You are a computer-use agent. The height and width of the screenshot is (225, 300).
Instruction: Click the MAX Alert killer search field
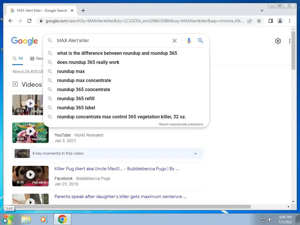(x=113, y=40)
